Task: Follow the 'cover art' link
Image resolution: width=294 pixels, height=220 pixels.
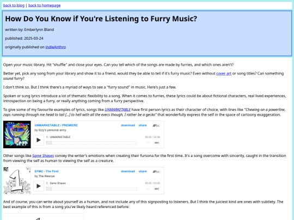Action: (x=224, y=73)
